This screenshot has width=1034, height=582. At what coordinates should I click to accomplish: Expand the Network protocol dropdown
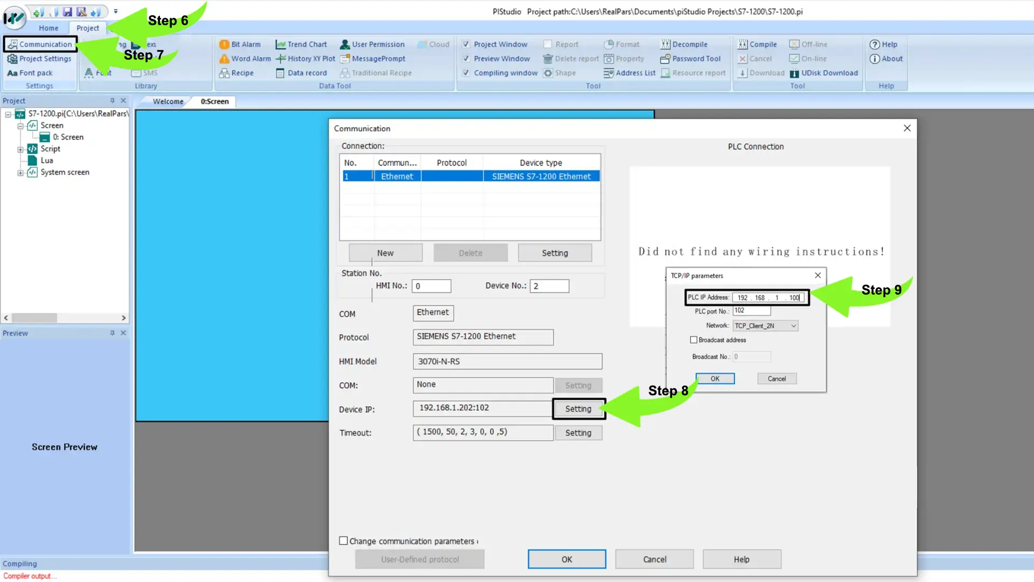[793, 325]
